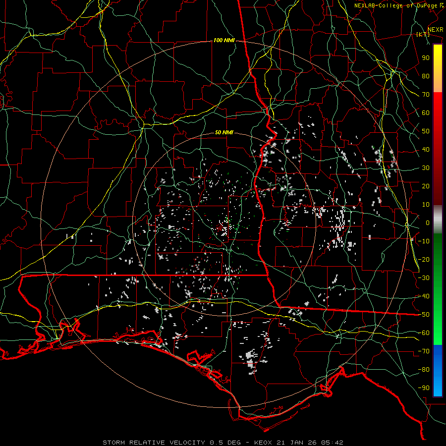The image size is (446, 446).
Task: Click the -20 value on velocity scale
Action: (424, 260)
